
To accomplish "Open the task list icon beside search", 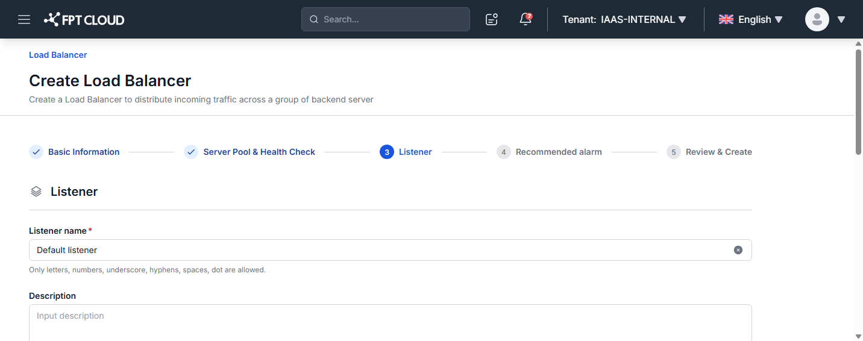I will point(492,19).
